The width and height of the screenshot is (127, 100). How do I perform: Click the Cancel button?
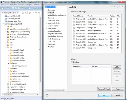click(117, 95)
